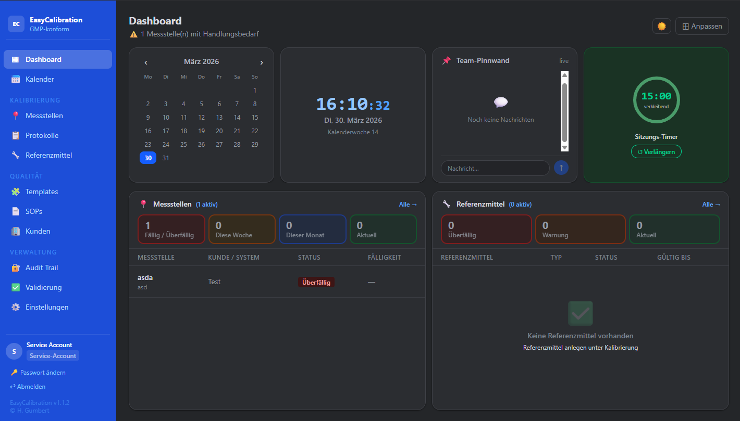Click the pin icon in Messstellen card header
The image size is (740, 421).
(x=143, y=204)
